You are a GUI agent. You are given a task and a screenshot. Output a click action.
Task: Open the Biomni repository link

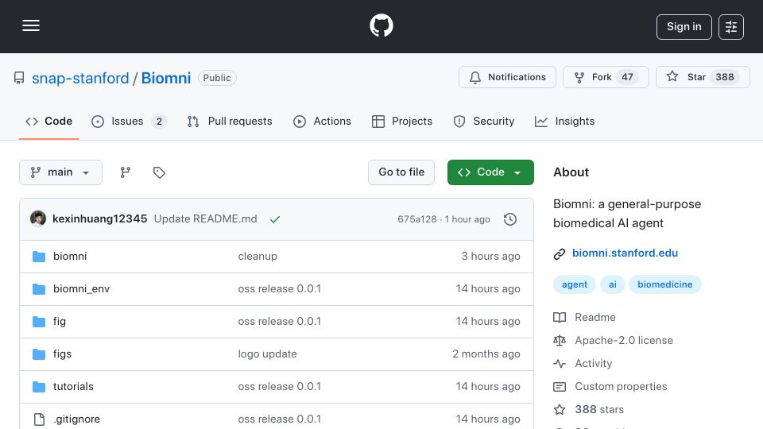tap(166, 78)
